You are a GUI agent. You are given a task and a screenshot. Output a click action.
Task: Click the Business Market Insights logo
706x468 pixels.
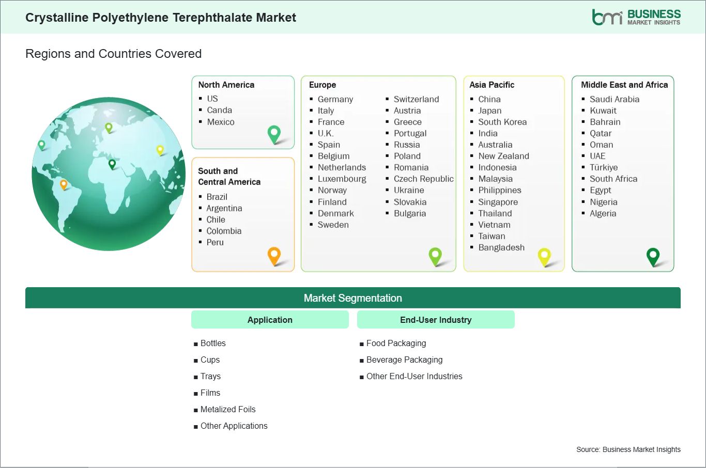(x=636, y=17)
